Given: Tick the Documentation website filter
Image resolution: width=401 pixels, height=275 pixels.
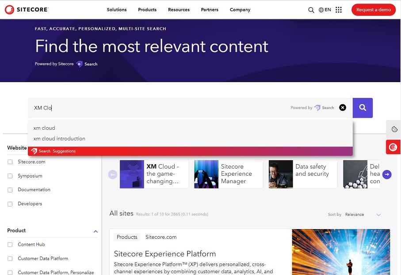Looking at the screenshot, I should point(10,190).
